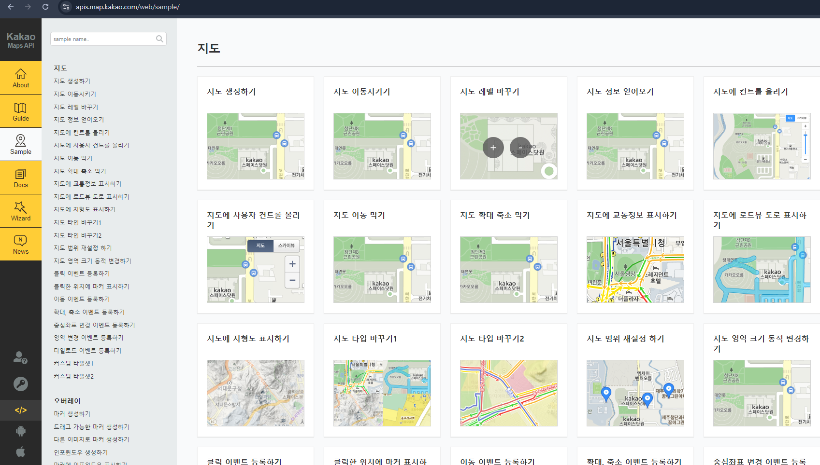
Task: Click the Kakao Maps API logo
Action: pyautogui.click(x=21, y=40)
